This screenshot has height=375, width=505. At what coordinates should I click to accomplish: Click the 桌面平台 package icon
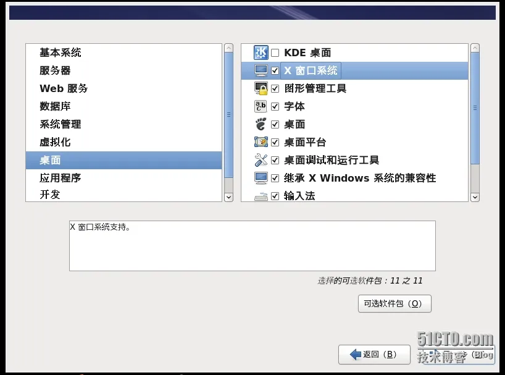261,142
